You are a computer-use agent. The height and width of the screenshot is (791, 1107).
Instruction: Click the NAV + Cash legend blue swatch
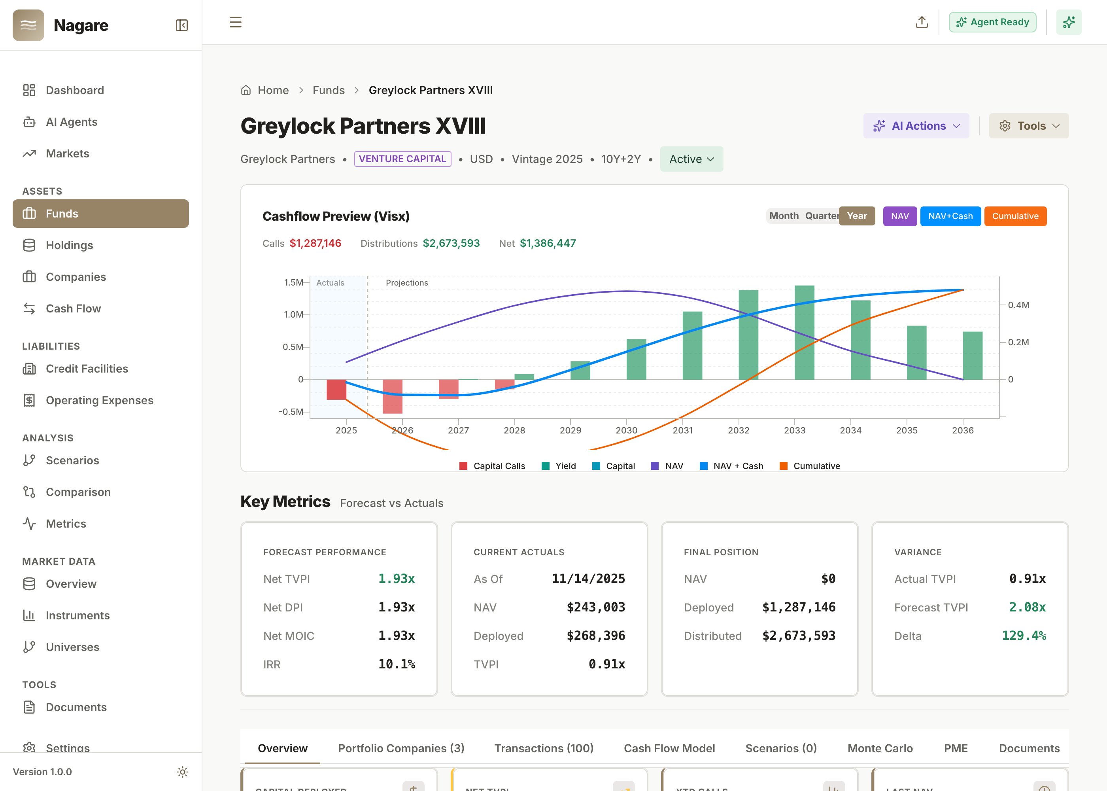(x=703, y=466)
